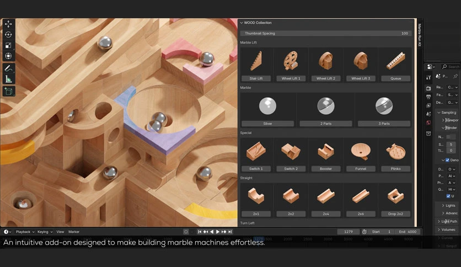Select the Marble Run Kit sidebar tab
Screen dimensions: 461x267
tap(420, 35)
